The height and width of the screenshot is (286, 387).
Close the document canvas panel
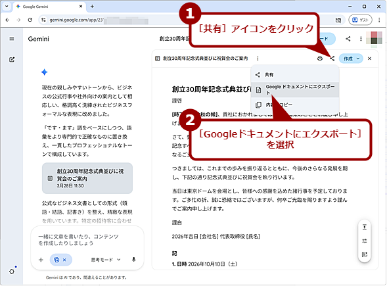[x=369, y=59]
